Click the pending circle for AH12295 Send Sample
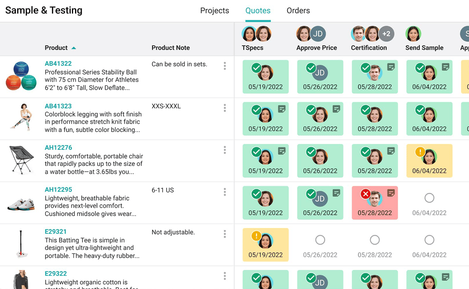This screenshot has height=289, width=469. tap(429, 198)
